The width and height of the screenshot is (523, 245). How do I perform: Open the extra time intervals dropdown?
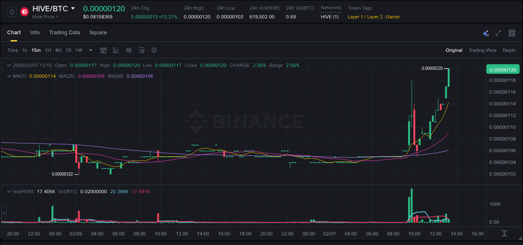point(90,50)
